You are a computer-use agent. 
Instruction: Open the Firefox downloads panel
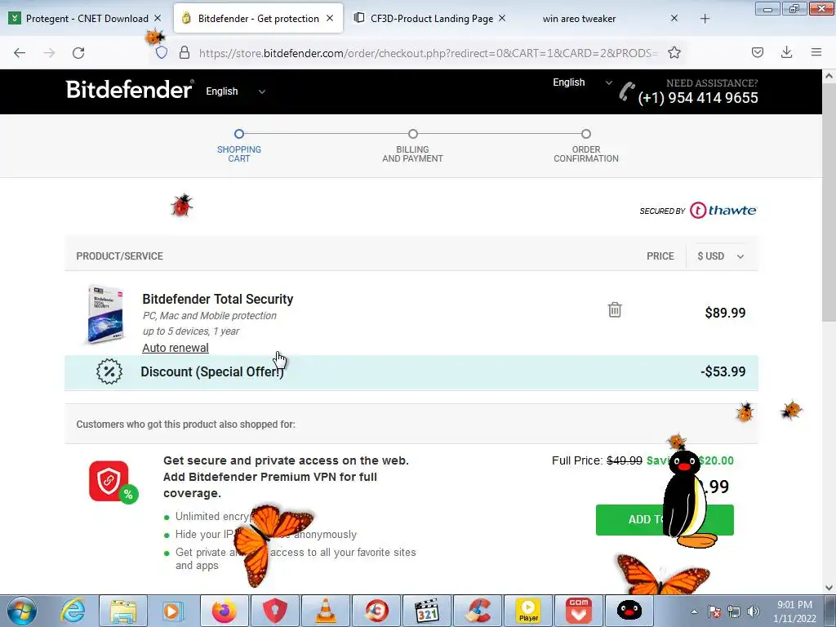pyautogui.click(x=786, y=52)
